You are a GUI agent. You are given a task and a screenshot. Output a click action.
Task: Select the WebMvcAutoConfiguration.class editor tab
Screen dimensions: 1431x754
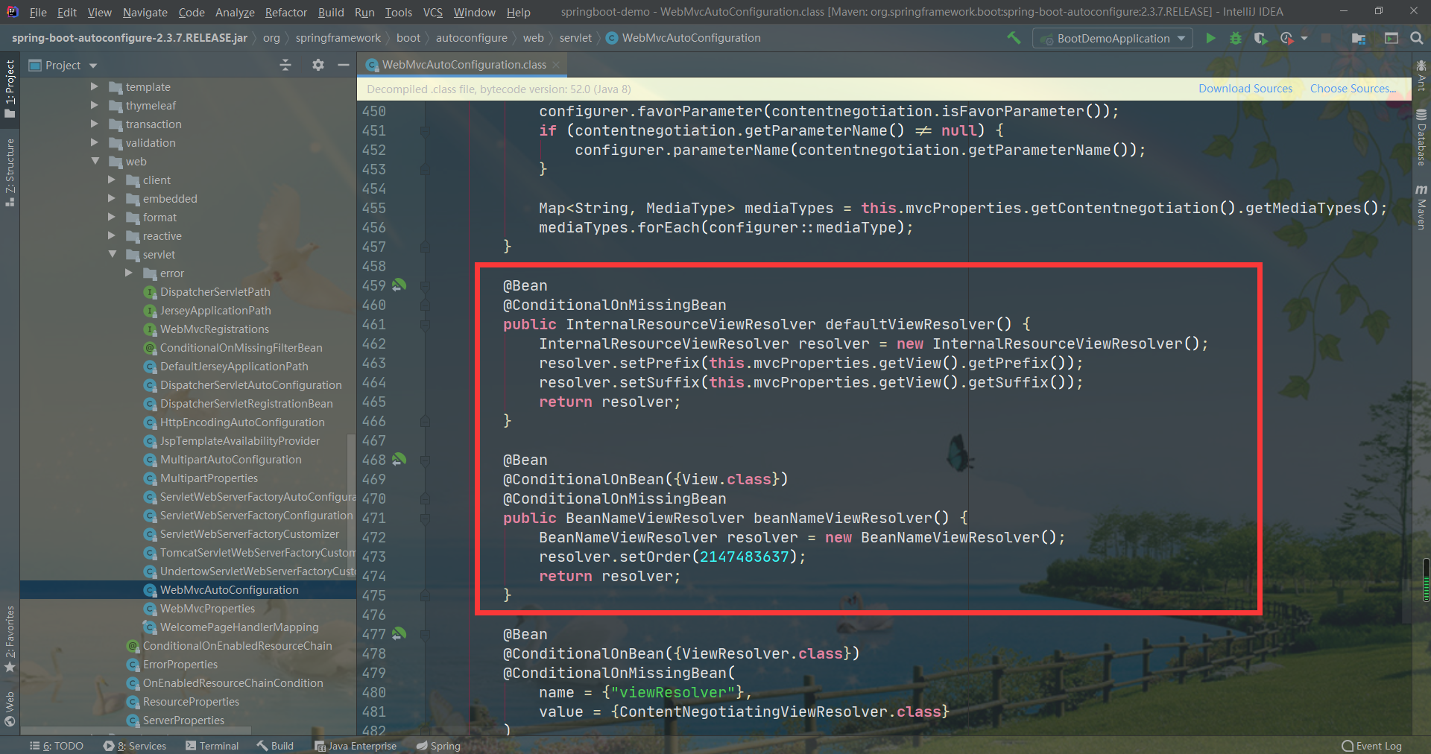point(463,65)
